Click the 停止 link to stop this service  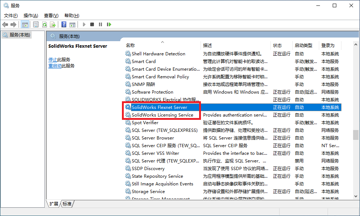pos(53,59)
